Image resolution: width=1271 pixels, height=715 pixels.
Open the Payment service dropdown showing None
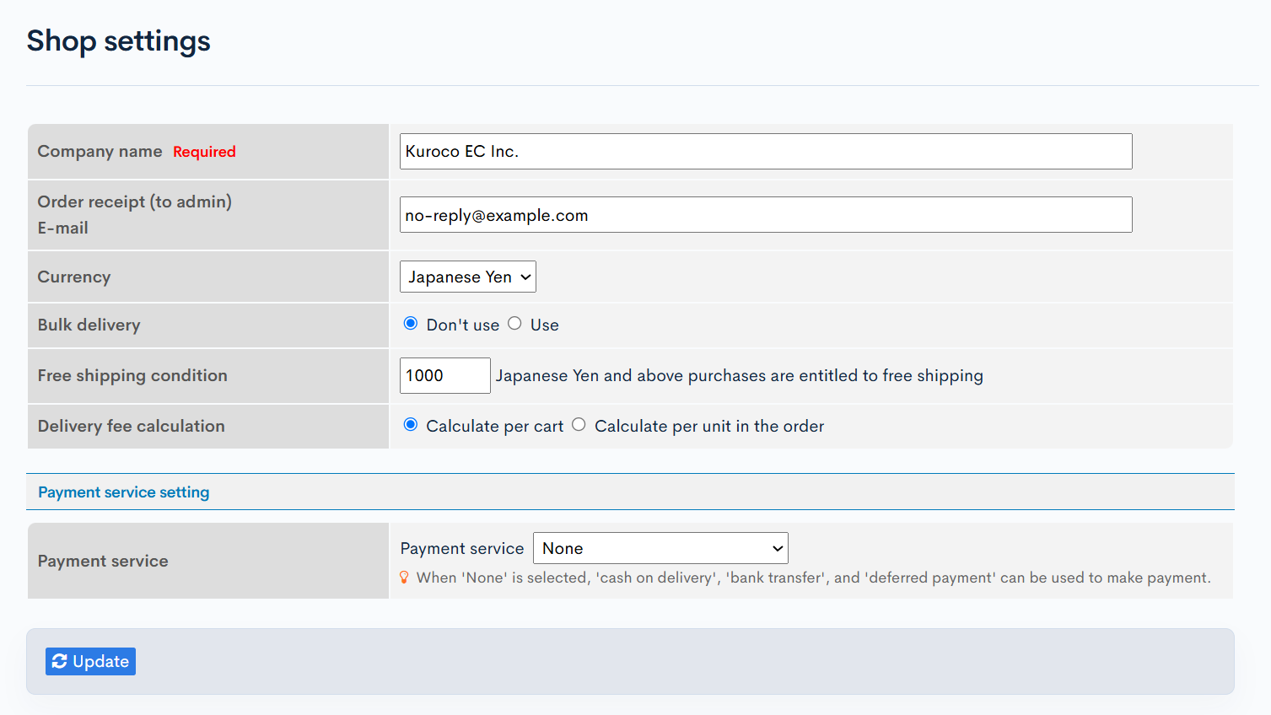(660, 548)
